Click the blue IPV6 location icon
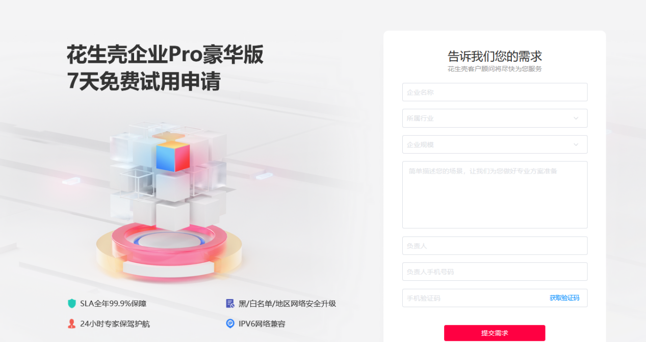The width and height of the screenshot is (646, 342). tap(230, 324)
